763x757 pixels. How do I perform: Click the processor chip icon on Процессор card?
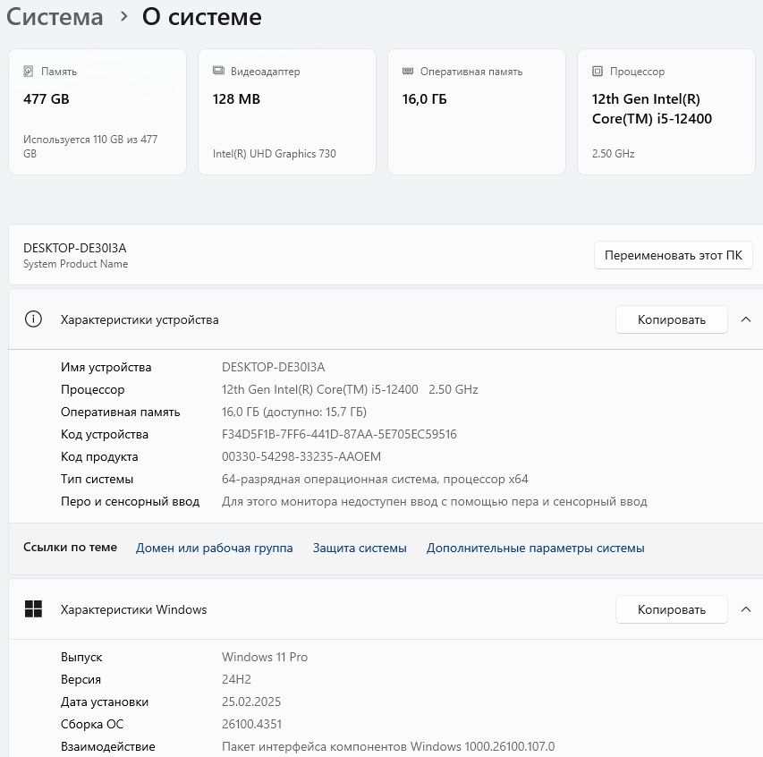pos(597,72)
